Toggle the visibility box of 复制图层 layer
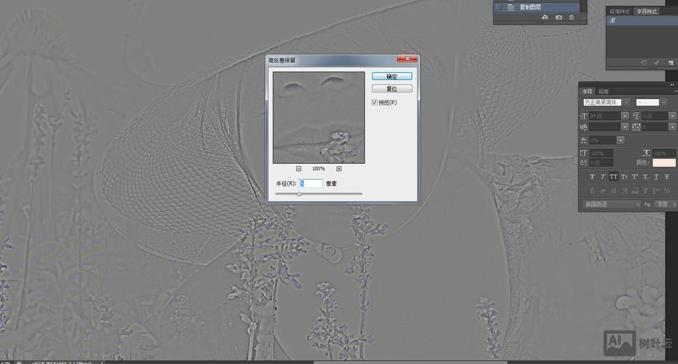678x364 pixels. point(499,7)
